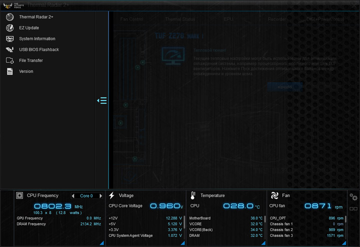
Task: Click the Fan list scrollbar
Action: coord(345,219)
